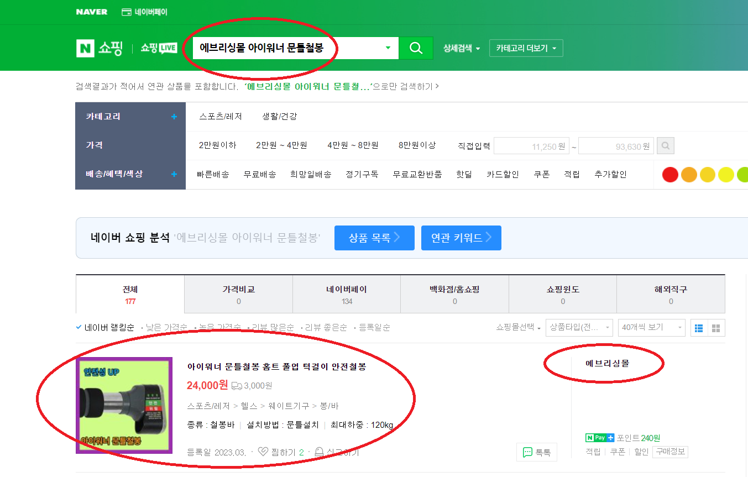The height and width of the screenshot is (477, 748).
Task: Toggle 카드할인 filter
Action: 503,174
